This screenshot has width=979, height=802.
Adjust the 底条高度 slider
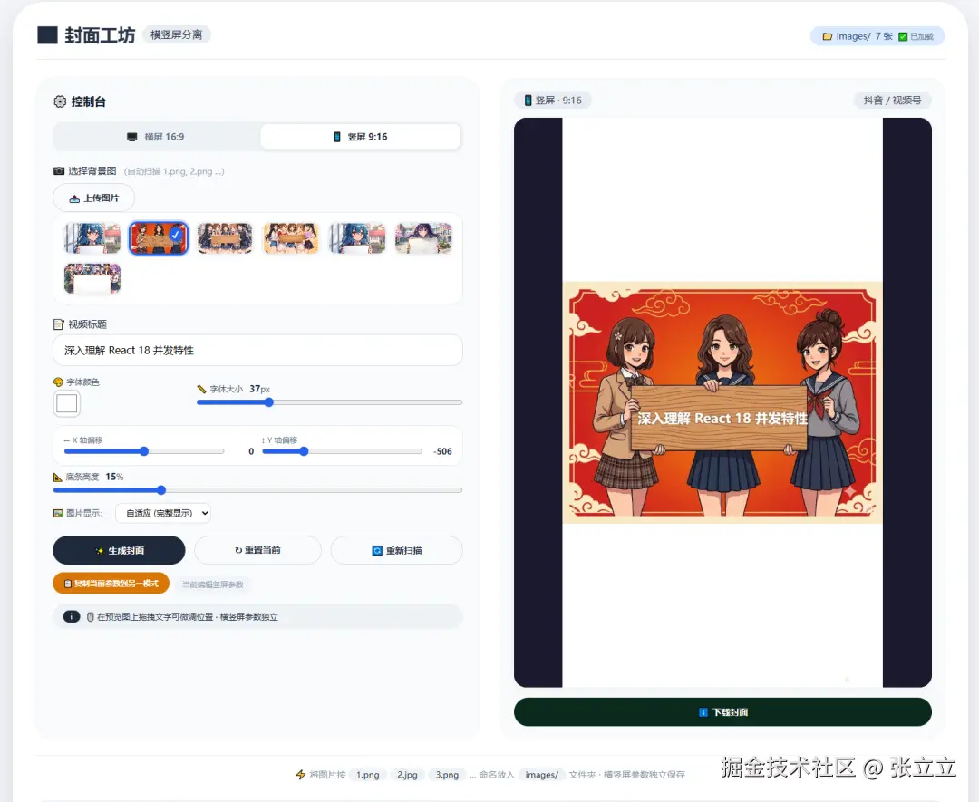tap(257, 490)
